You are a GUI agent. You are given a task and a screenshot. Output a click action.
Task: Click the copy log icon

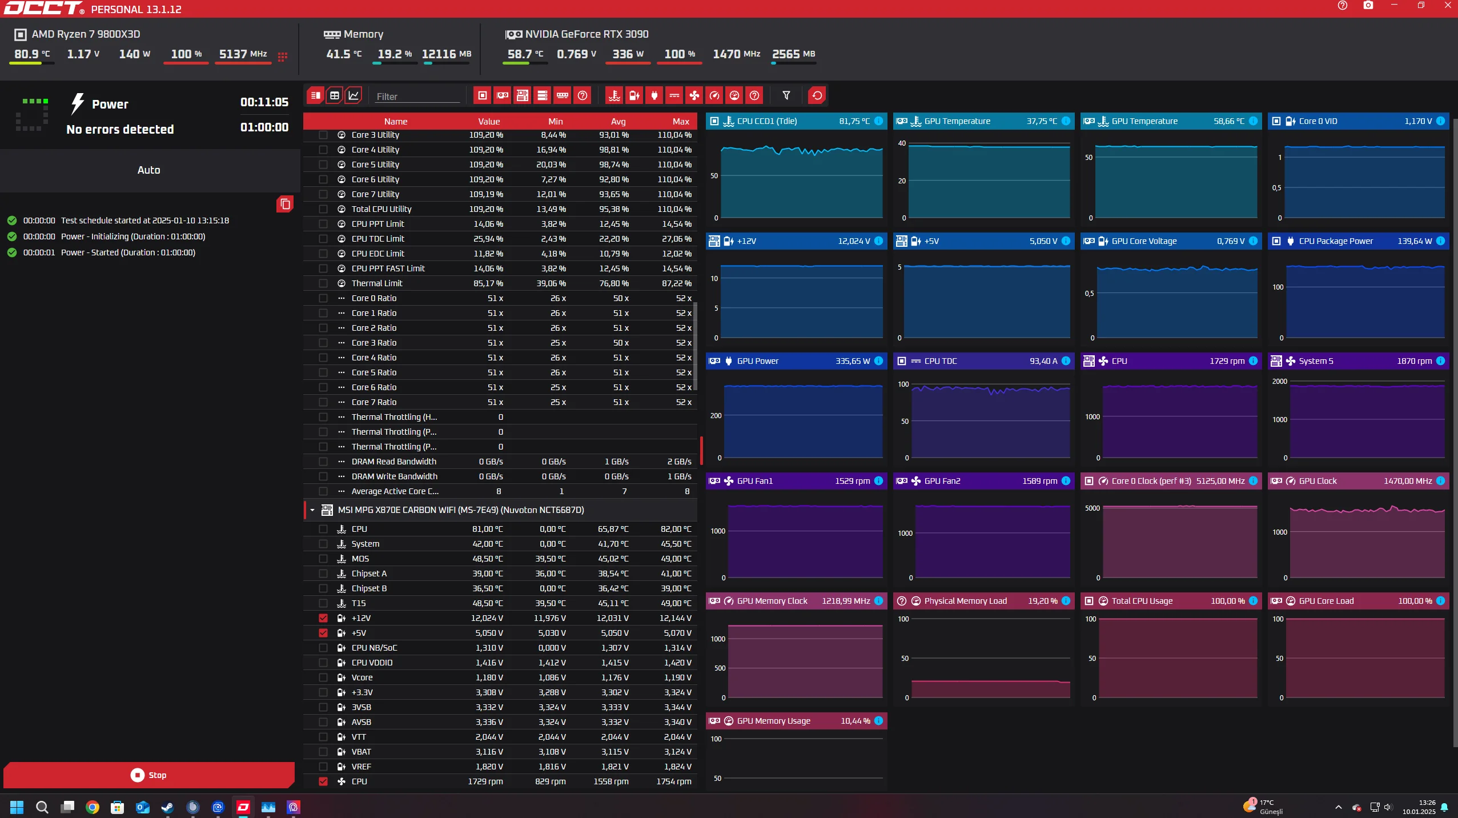(x=285, y=204)
